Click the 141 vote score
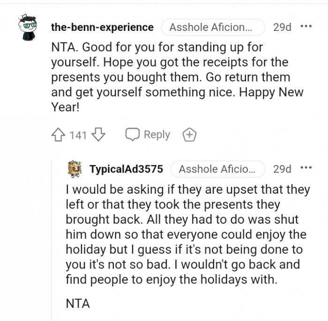328x321 pixels. click(78, 135)
